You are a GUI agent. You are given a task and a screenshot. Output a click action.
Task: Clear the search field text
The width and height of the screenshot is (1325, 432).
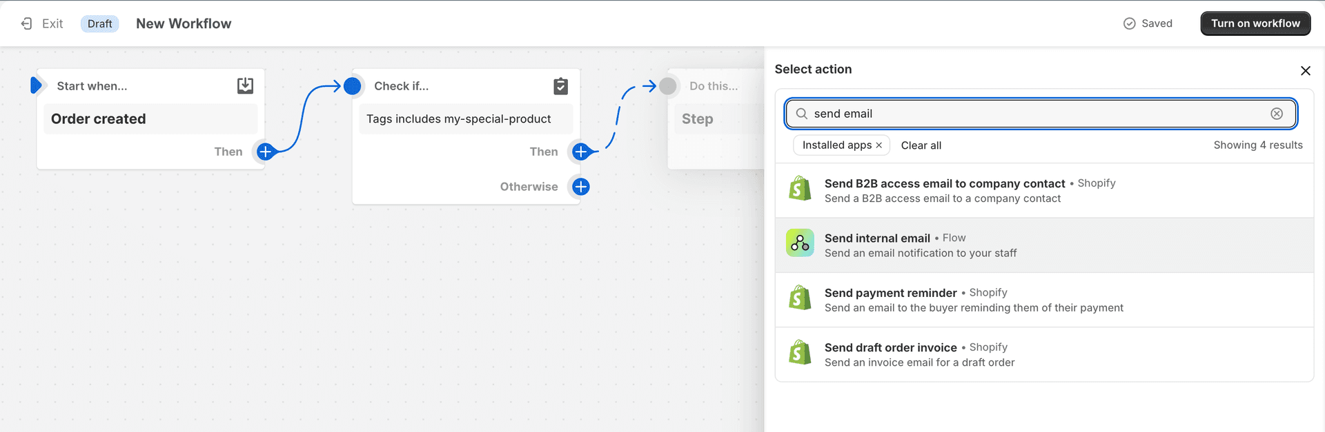tap(1277, 114)
